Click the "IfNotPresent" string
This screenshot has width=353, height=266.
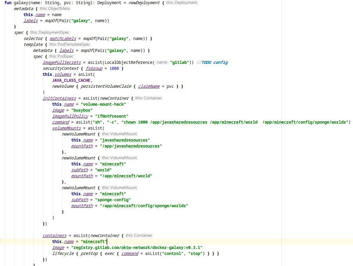112,116
